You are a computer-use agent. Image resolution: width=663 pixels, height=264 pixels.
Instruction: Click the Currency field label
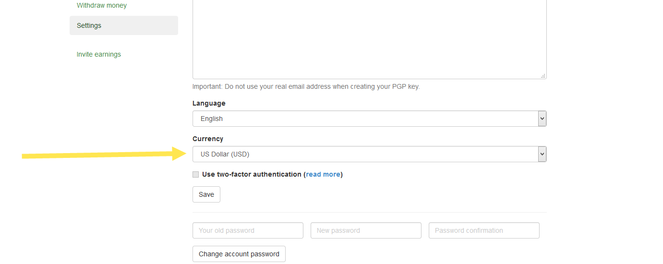pyautogui.click(x=208, y=139)
